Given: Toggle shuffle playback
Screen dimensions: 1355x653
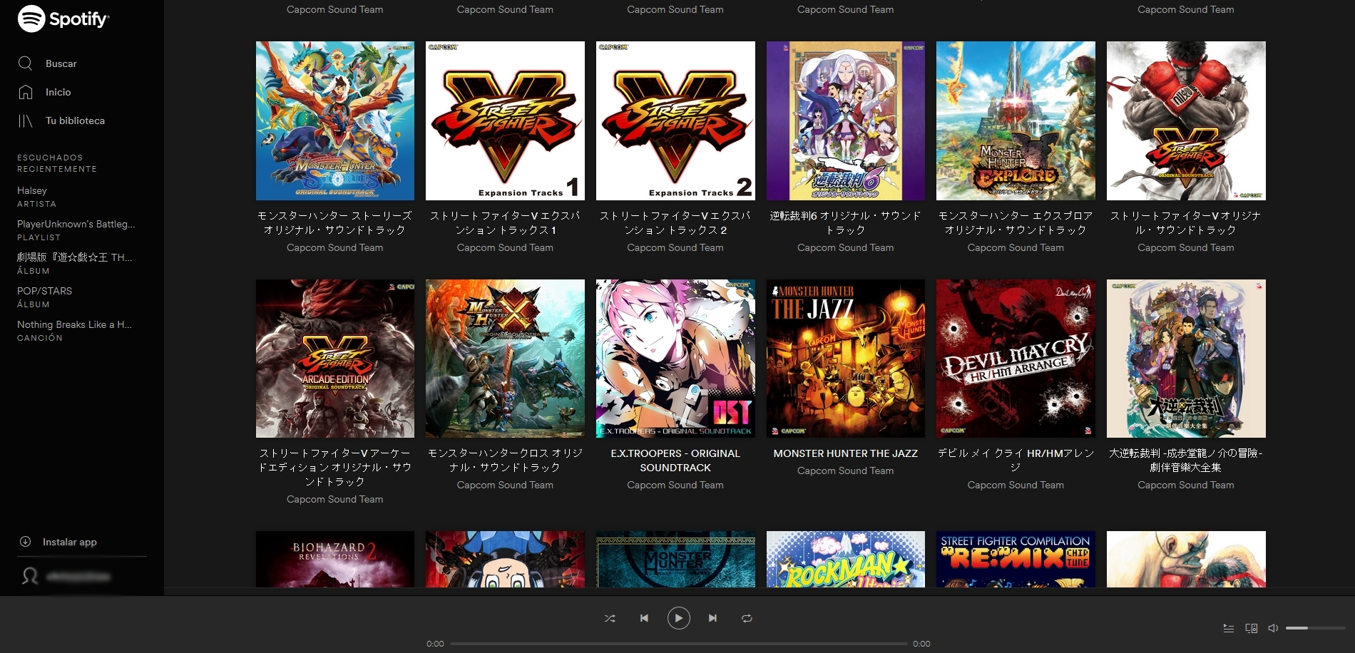Looking at the screenshot, I should coord(610,618).
